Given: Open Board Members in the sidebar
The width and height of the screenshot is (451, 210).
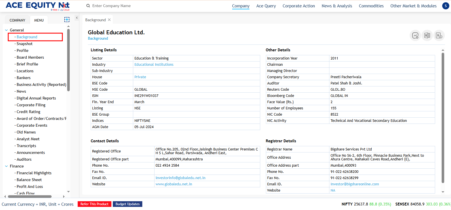Looking at the screenshot, I should 30,57.
